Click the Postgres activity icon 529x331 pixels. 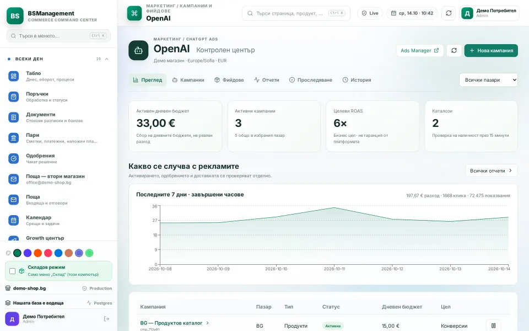(x=89, y=303)
